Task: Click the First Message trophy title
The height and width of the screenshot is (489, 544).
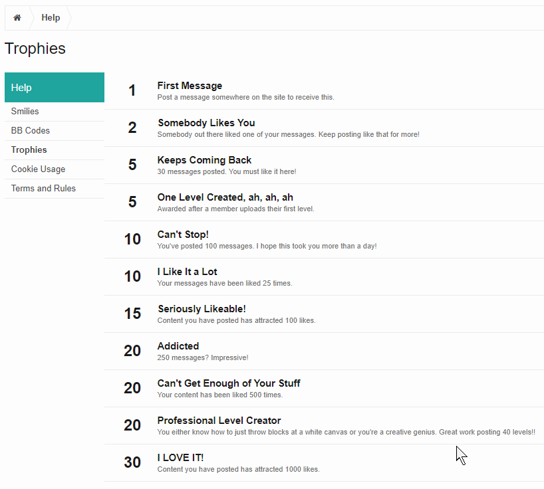Action: [x=190, y=86]
